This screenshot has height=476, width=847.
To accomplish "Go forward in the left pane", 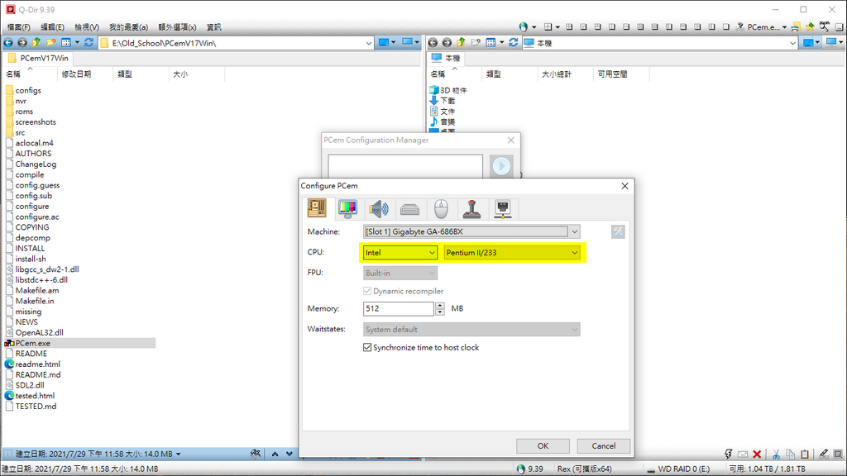I will coord(22,43).
